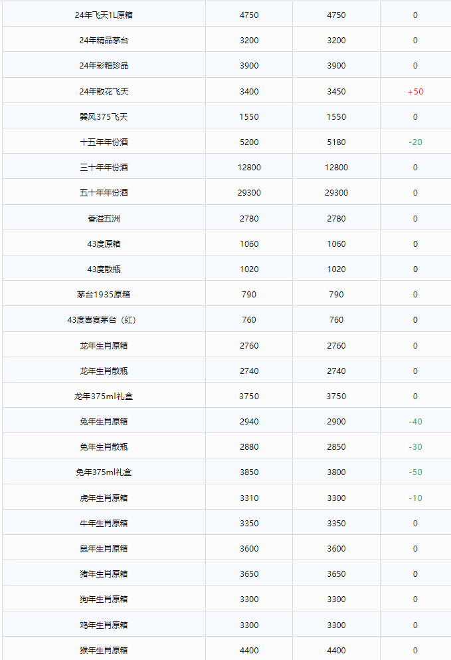Select the 巽风375飞天 product name
Screen dimensions: 451x660
click(104, 117)
